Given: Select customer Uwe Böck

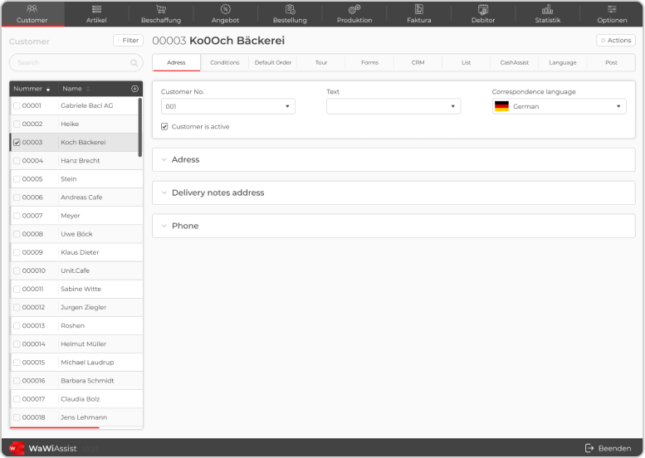Looking at the screenshot, I should click(x=76, y=234).
